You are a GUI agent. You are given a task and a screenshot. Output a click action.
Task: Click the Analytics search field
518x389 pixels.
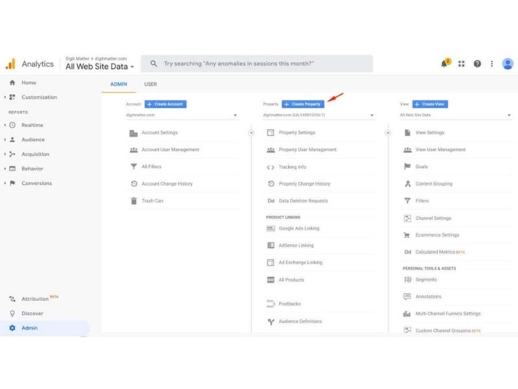(x=256, y=64)
